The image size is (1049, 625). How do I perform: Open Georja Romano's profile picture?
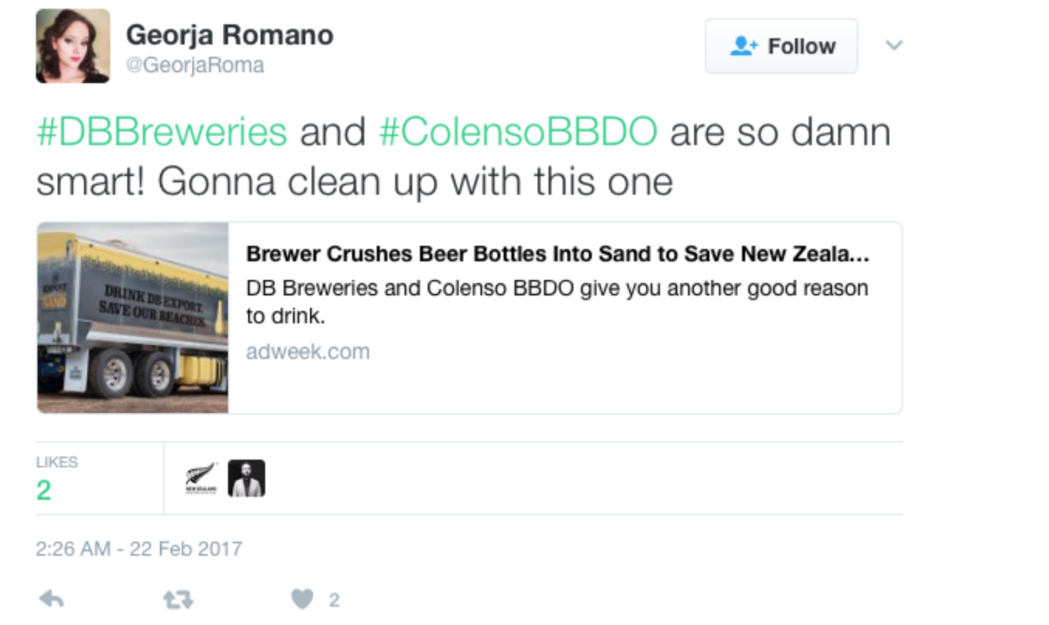click(73, 46)
